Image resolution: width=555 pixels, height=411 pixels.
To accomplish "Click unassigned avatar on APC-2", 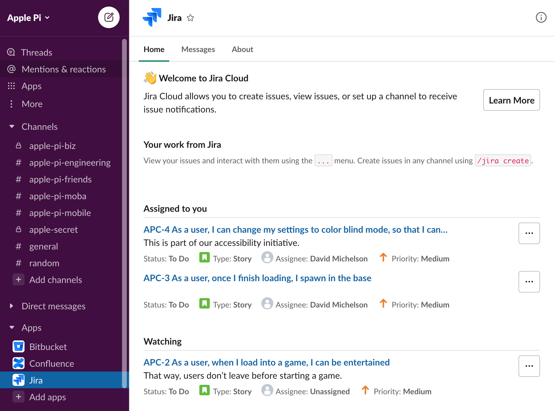I will click(267, 390).
